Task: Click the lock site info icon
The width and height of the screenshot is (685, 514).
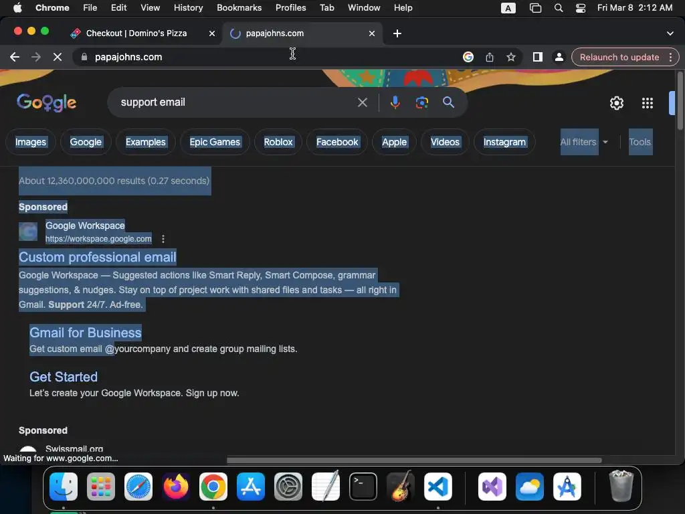Action: pyautogui.click(x=84, y=57)
